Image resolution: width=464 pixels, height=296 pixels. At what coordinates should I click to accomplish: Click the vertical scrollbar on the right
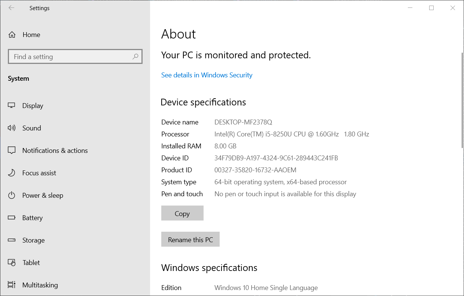pos(463,101)
